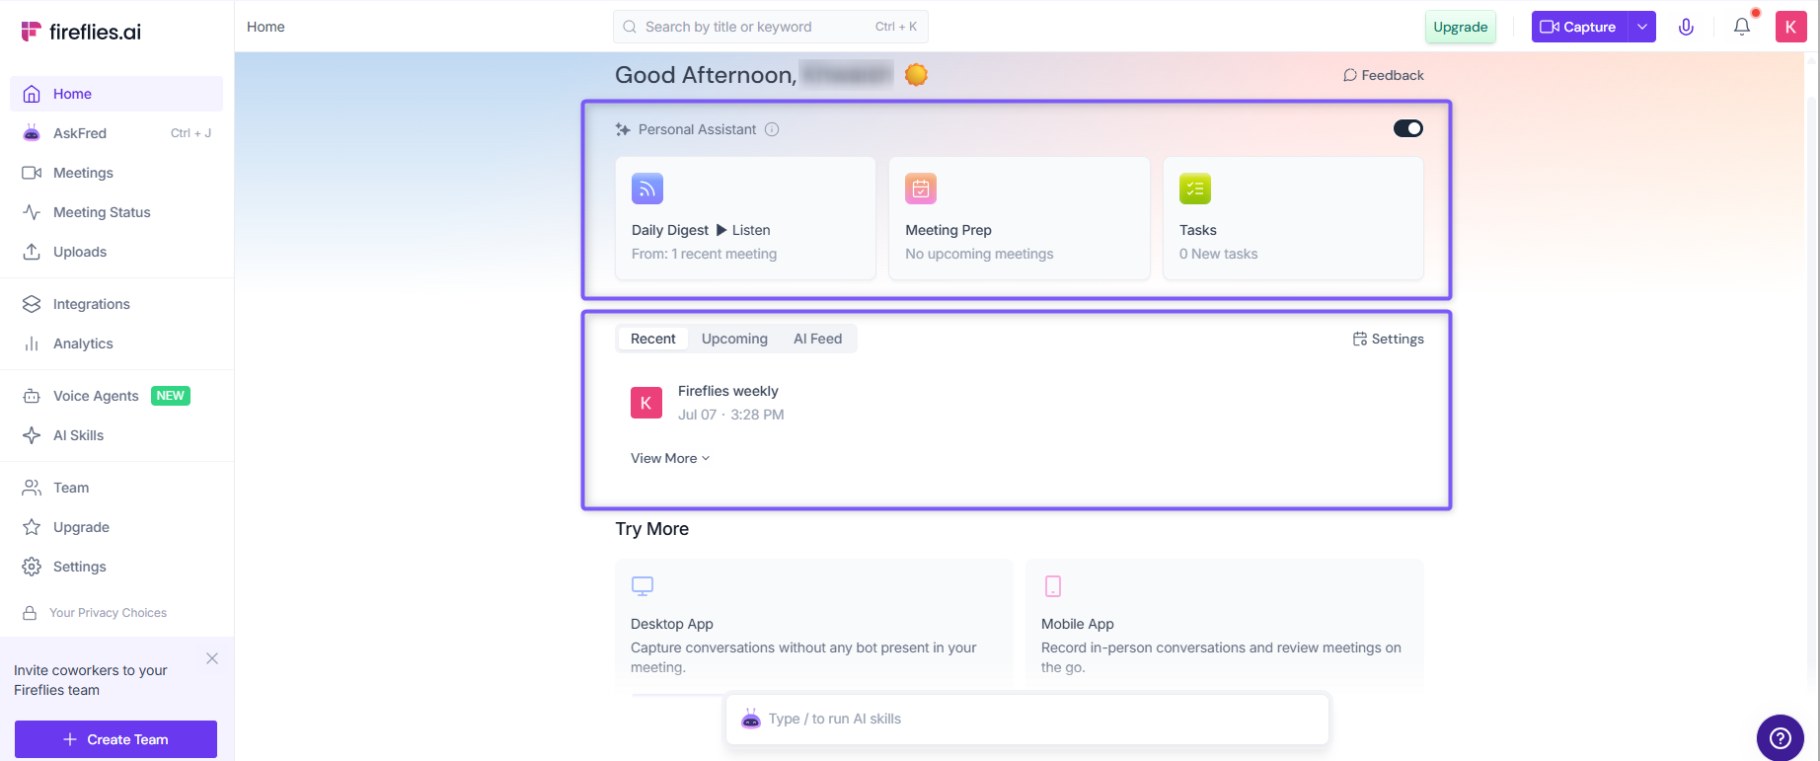Open the Uploads section
The height and width of the screenshot is (761, 1820).
click(x=116, y=252)
